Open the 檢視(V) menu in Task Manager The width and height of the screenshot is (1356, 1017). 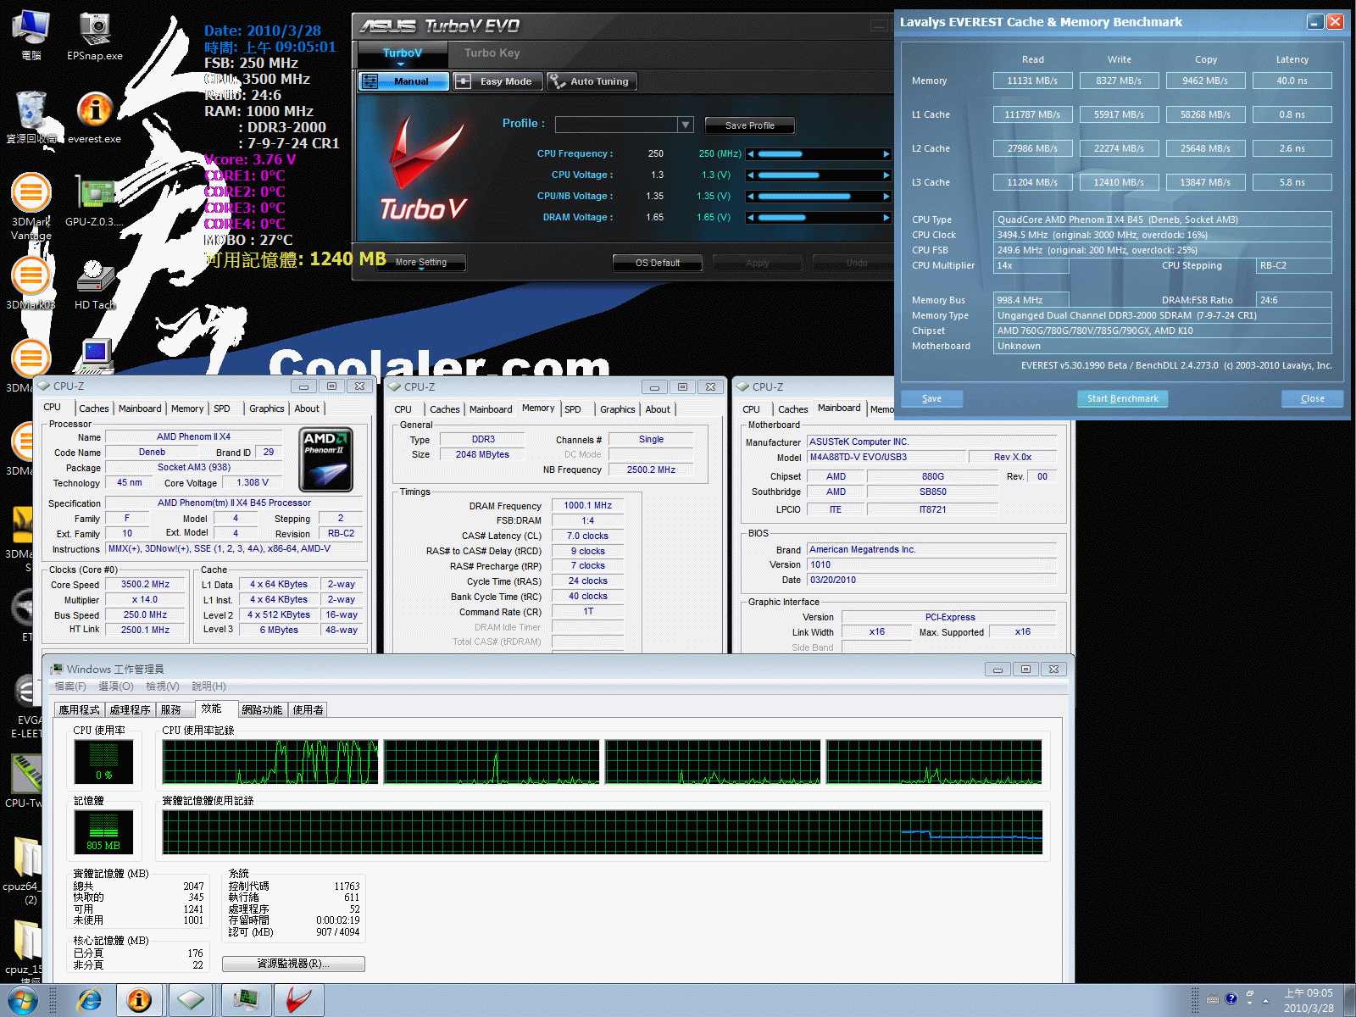(162, 686)
